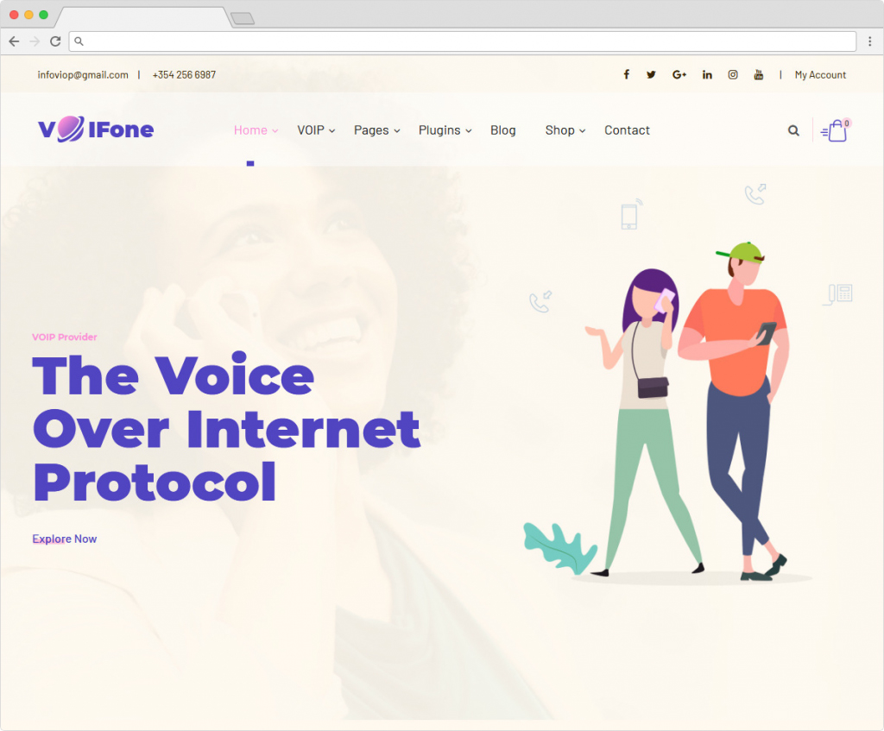Expand the VOIP dropdown menu
Screen dimensions: 884x731
click(x=316, y=130)
